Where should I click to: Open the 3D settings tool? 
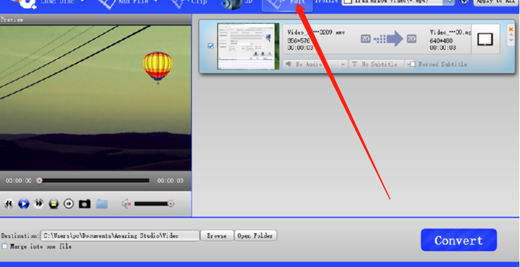[237, 3]
